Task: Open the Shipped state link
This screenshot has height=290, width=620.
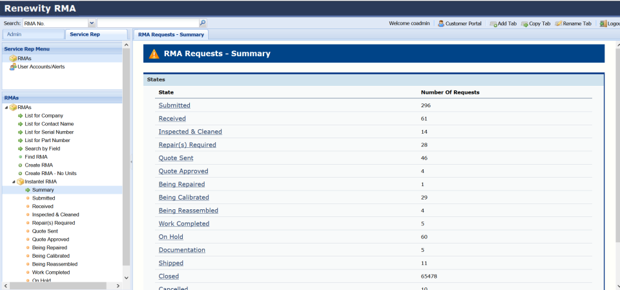Action: tap(170, 263)
